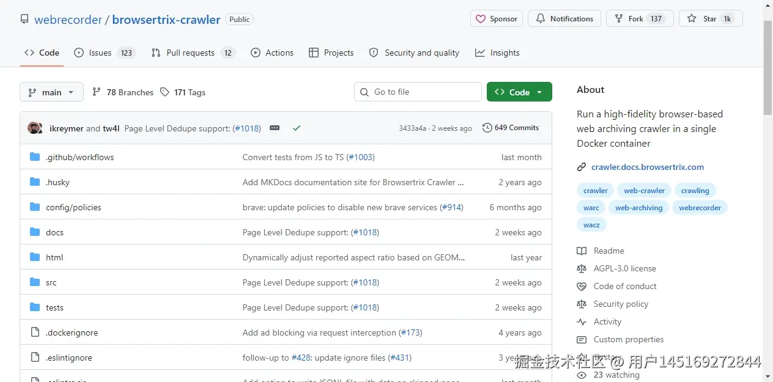This screenshot has width=773, height=382.
Task: Click the Star 1k button
Action: pyautogui.click(x=711, y=19)
